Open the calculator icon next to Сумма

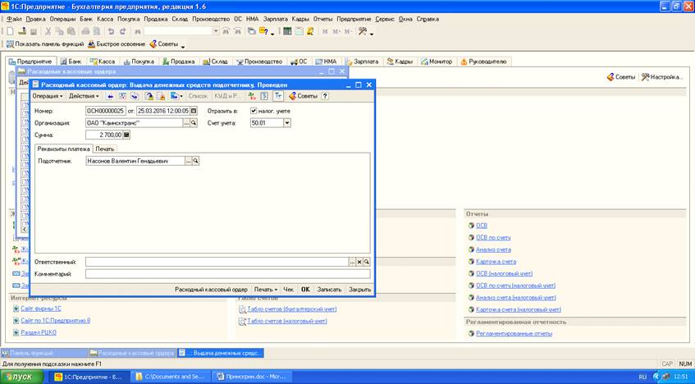pyautogui.click(x=126, y=135)
